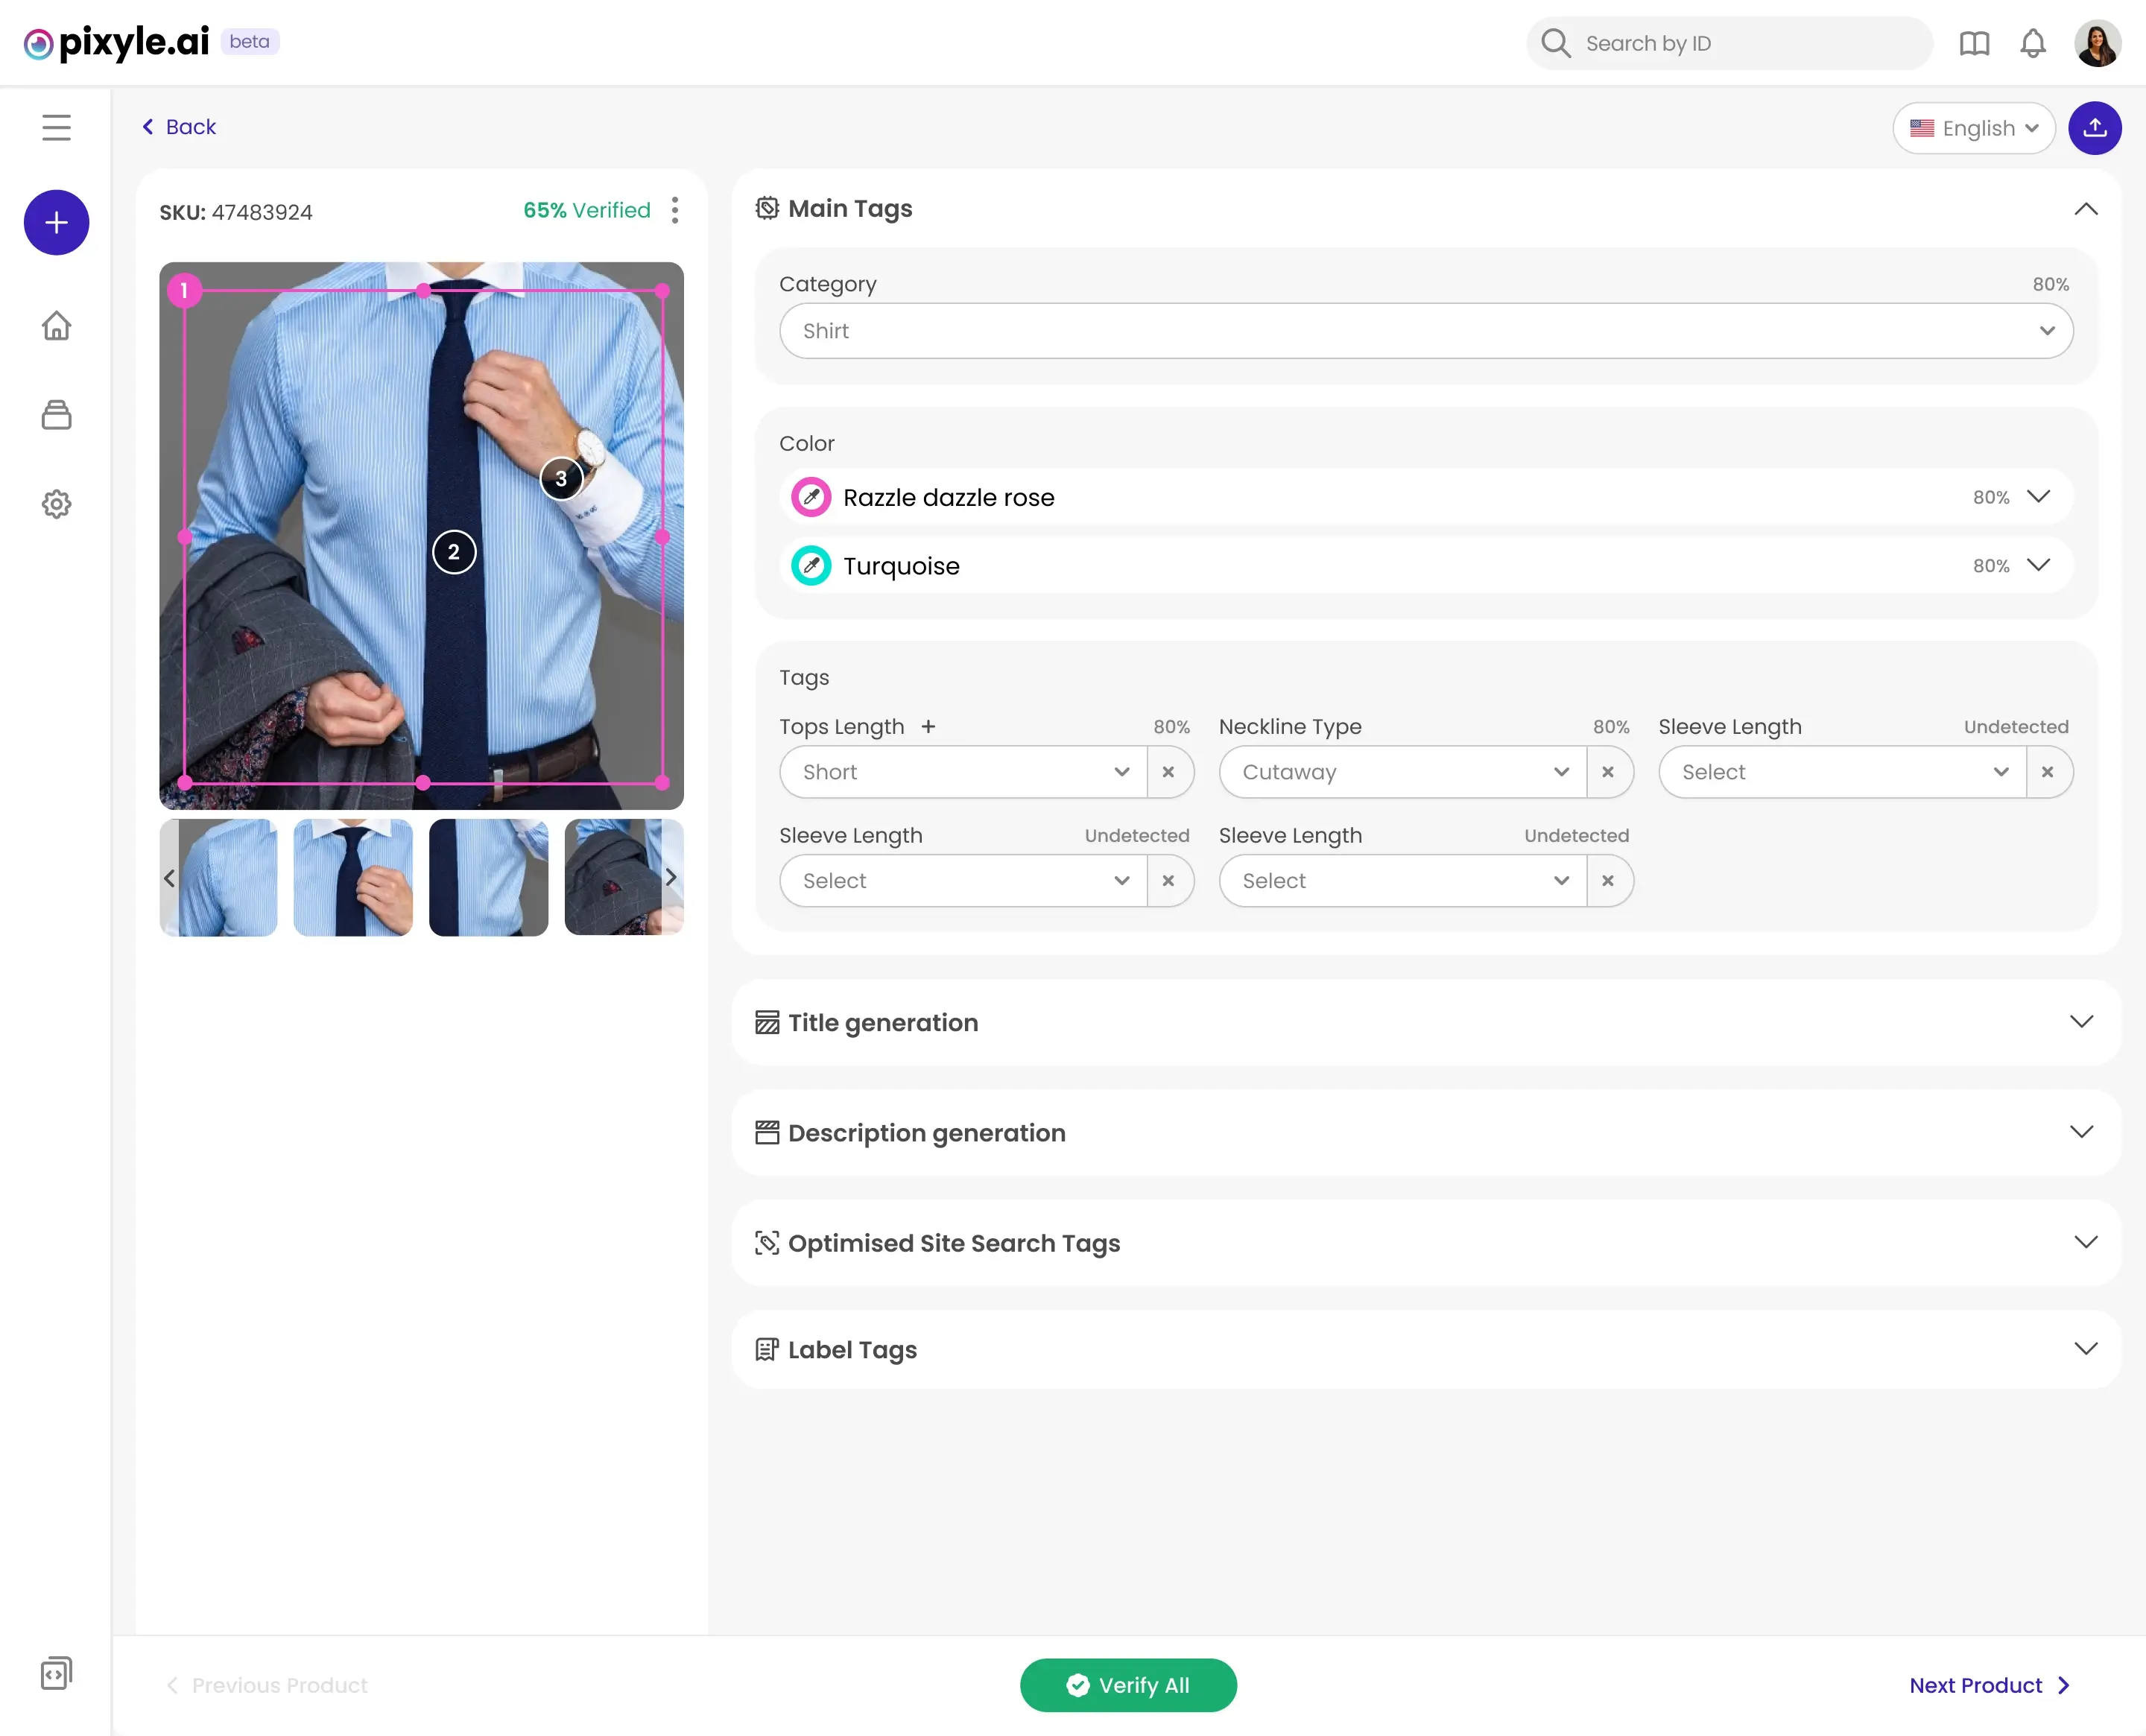The width and height of the screenshot is (2146, 1736).
Task: Add a Tops Length tag with plus
Action: 928,727
